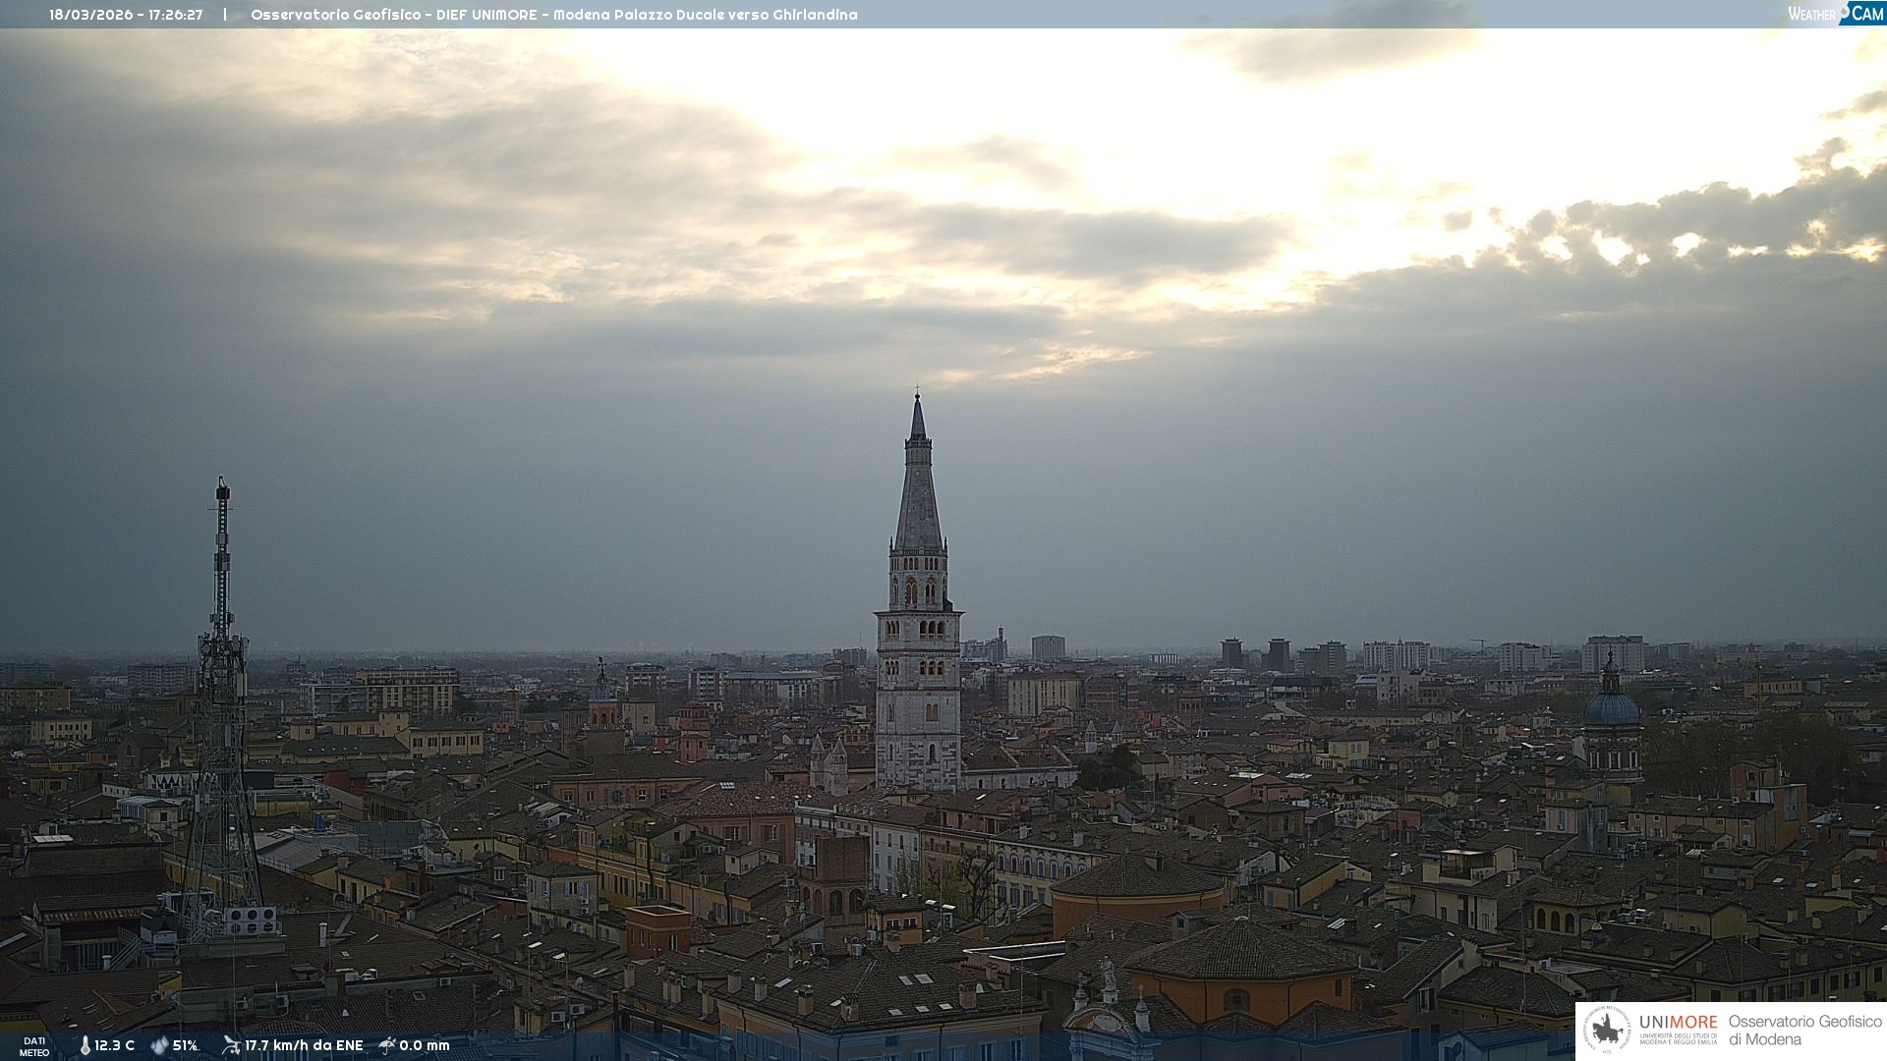Click the 0.0 mm rainfall value
This screenshot has height=1061, width=1887.
tap(424, 1045)
